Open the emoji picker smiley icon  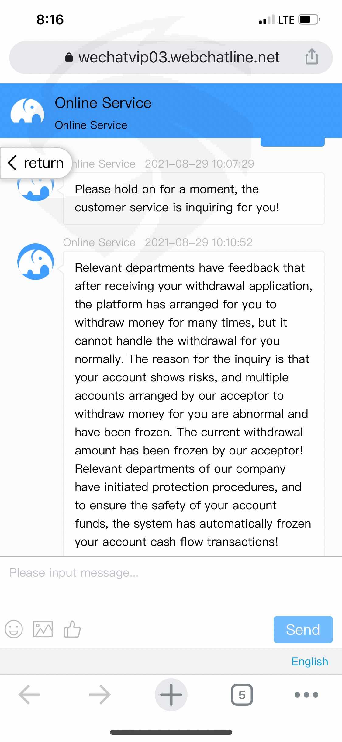(x=14, y=629)
